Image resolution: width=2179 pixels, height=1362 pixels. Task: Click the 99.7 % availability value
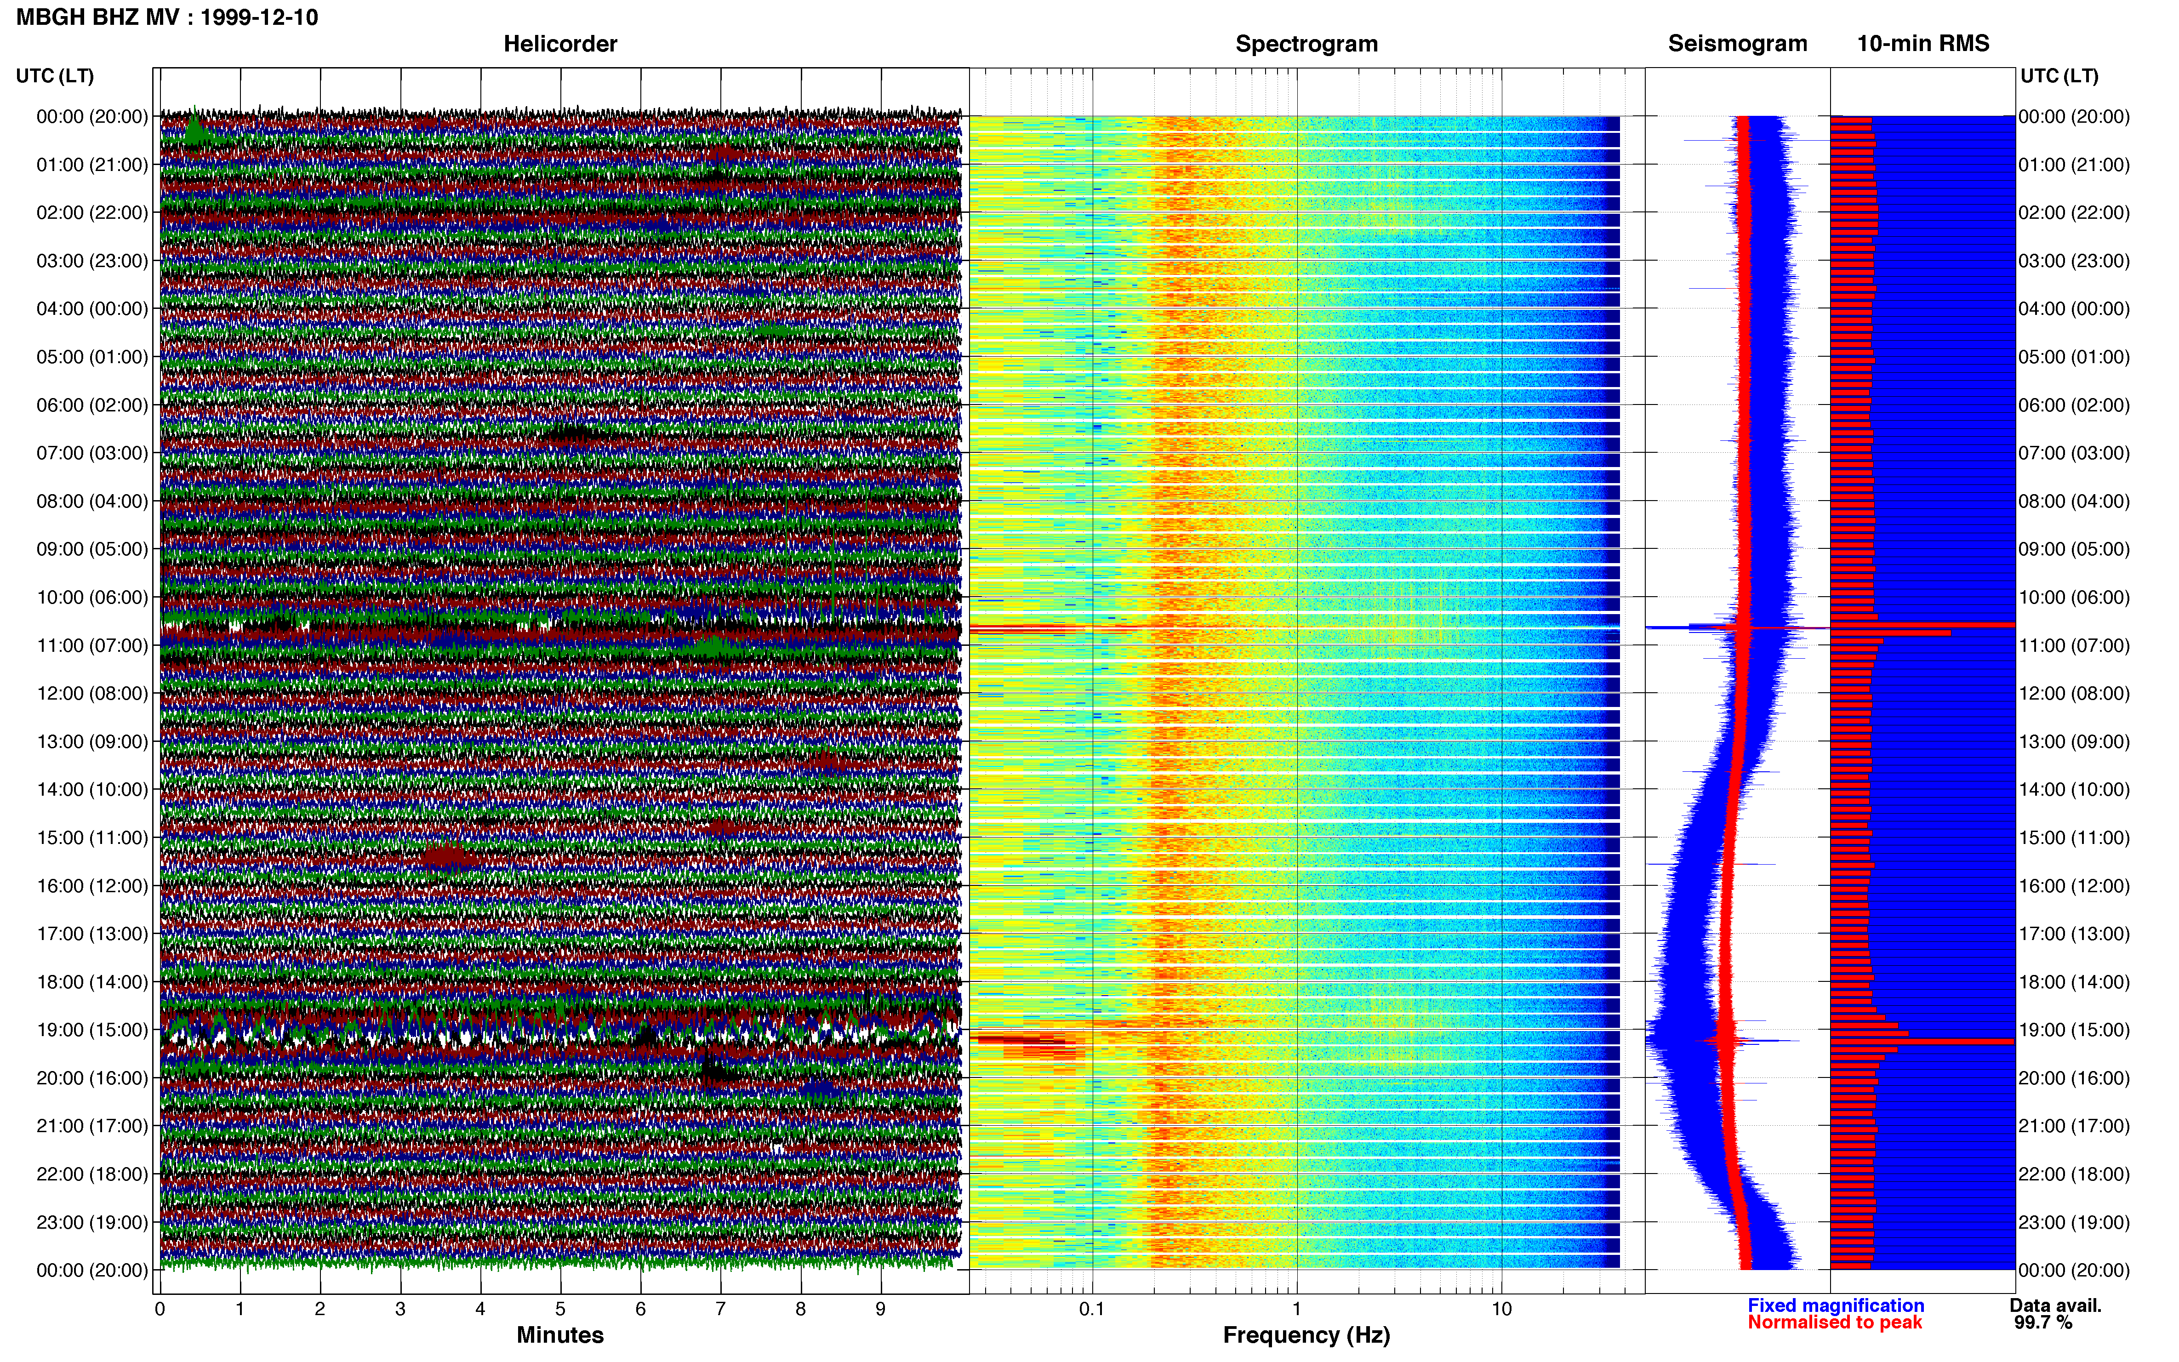click(2043, 1322)
